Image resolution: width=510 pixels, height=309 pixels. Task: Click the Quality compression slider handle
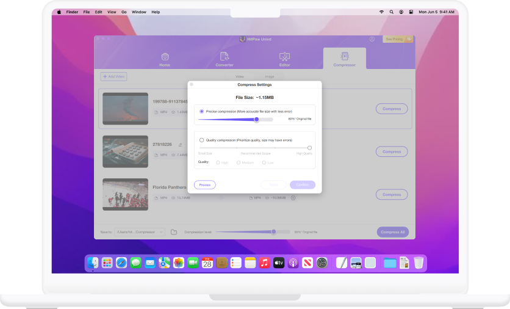(310, 148)
